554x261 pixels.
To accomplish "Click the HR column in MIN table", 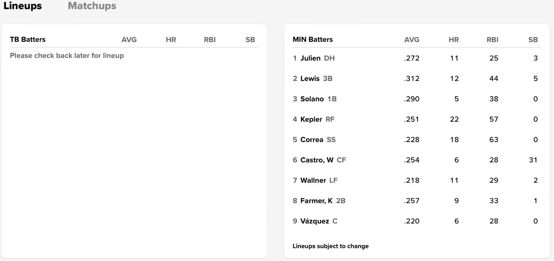I will 453,40.
